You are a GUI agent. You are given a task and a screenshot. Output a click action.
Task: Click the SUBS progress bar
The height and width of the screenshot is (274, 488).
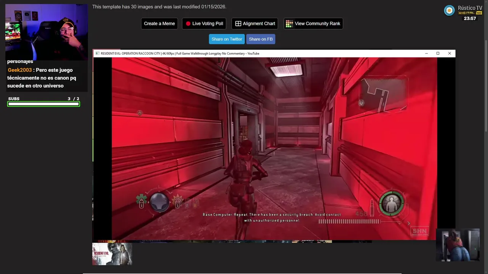pyautogui.click(x=43, y=104)
